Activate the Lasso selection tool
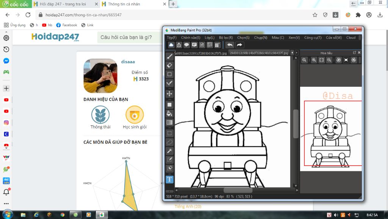The width and height of the screenshot is (388, 219). (x=169, y=142)
